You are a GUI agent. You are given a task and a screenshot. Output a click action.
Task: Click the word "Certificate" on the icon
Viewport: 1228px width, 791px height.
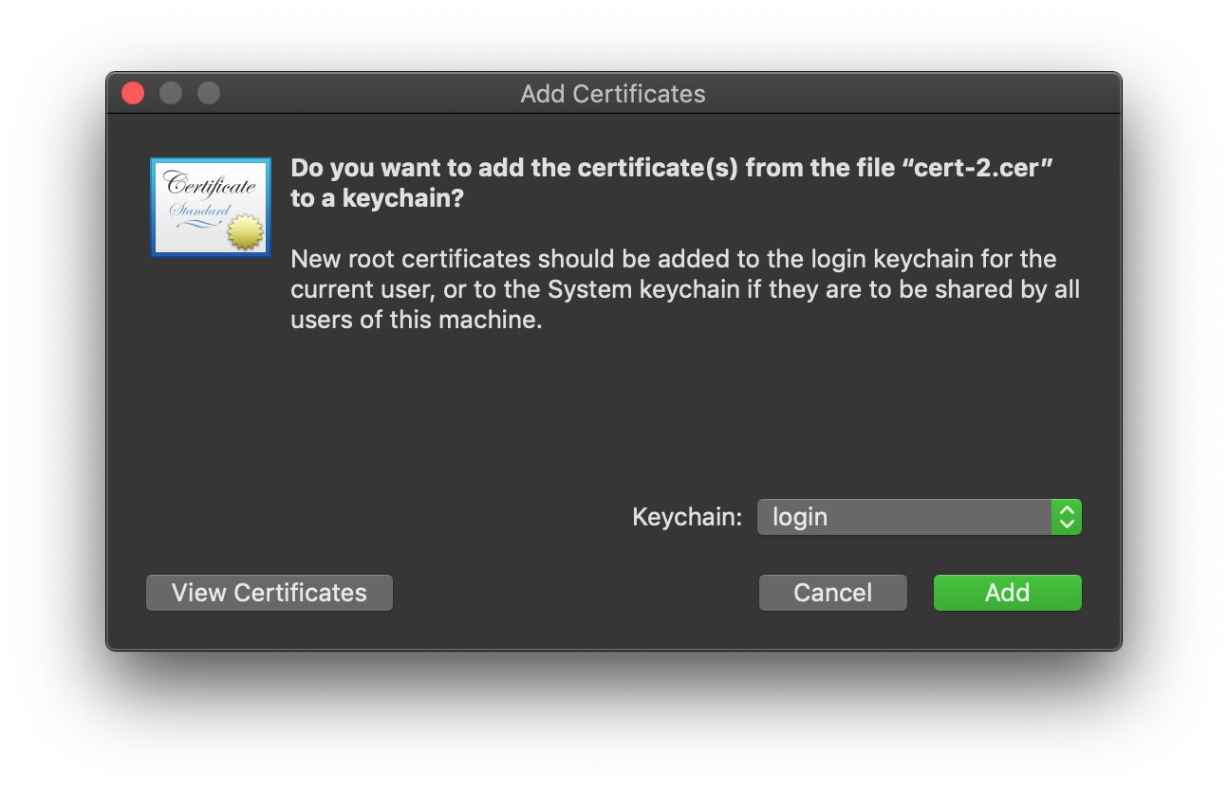[210, 184]
